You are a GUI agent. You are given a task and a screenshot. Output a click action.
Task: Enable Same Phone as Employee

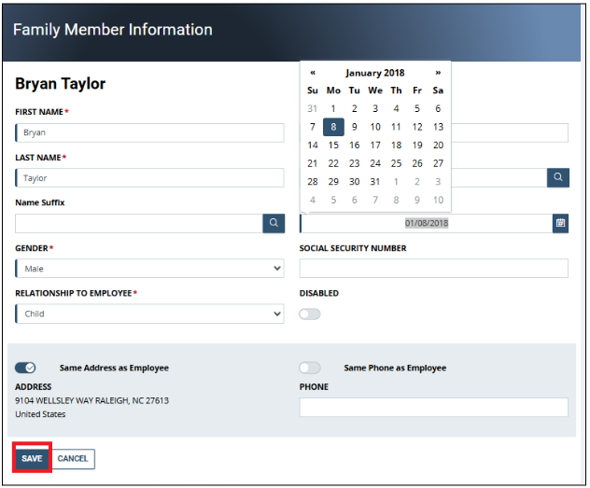coord(310,368)
